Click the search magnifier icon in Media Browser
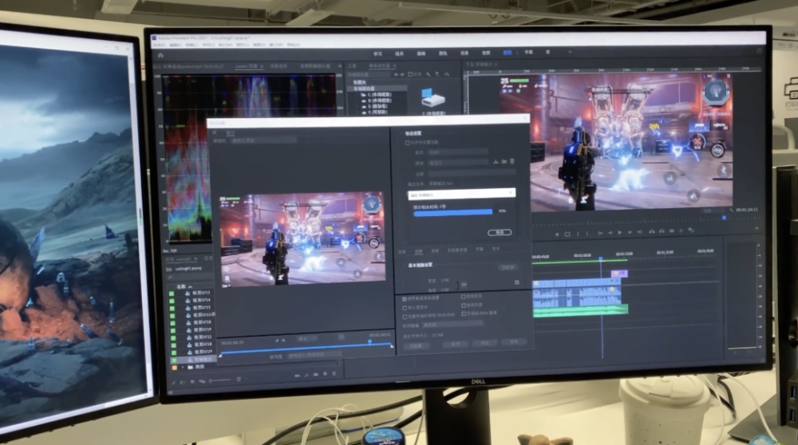The image size is (798, 445). (448, 74)
